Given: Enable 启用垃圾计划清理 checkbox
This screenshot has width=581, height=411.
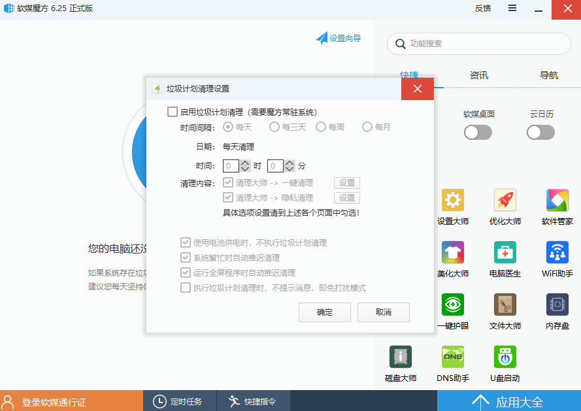Looking at the screenshot, I should [x=173, y=112].
